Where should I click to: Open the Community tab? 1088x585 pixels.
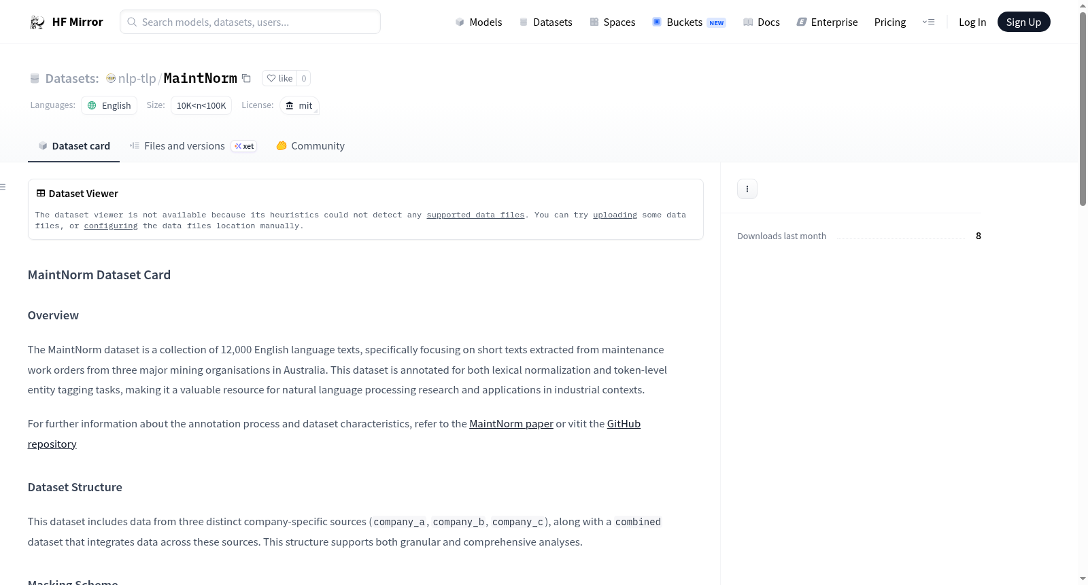(x=310, y=146)
